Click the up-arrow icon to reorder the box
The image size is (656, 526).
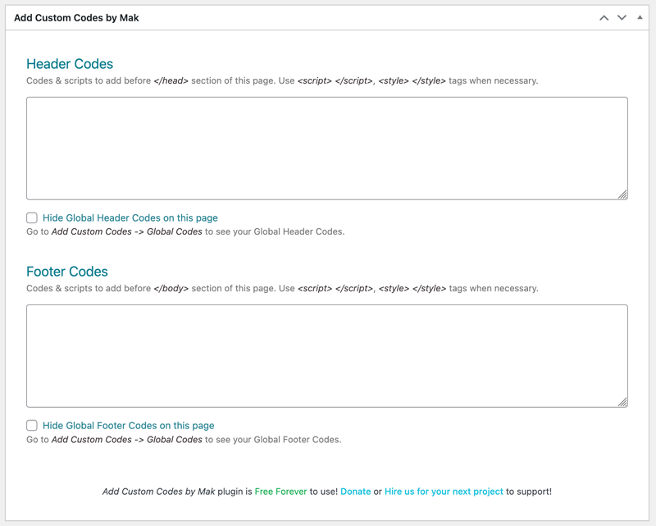tap(604, 16)
